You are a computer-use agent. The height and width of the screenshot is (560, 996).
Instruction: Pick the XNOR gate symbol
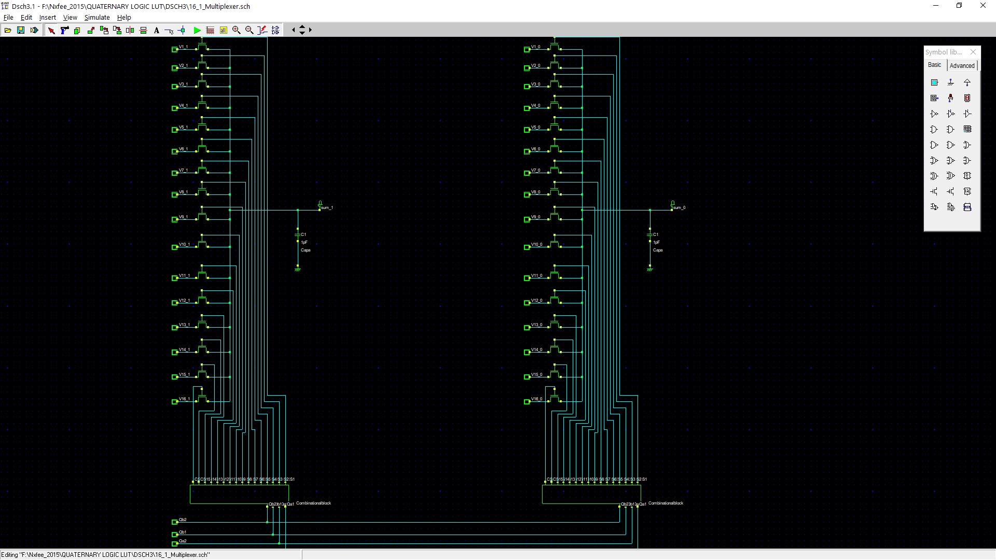[951, 176]
